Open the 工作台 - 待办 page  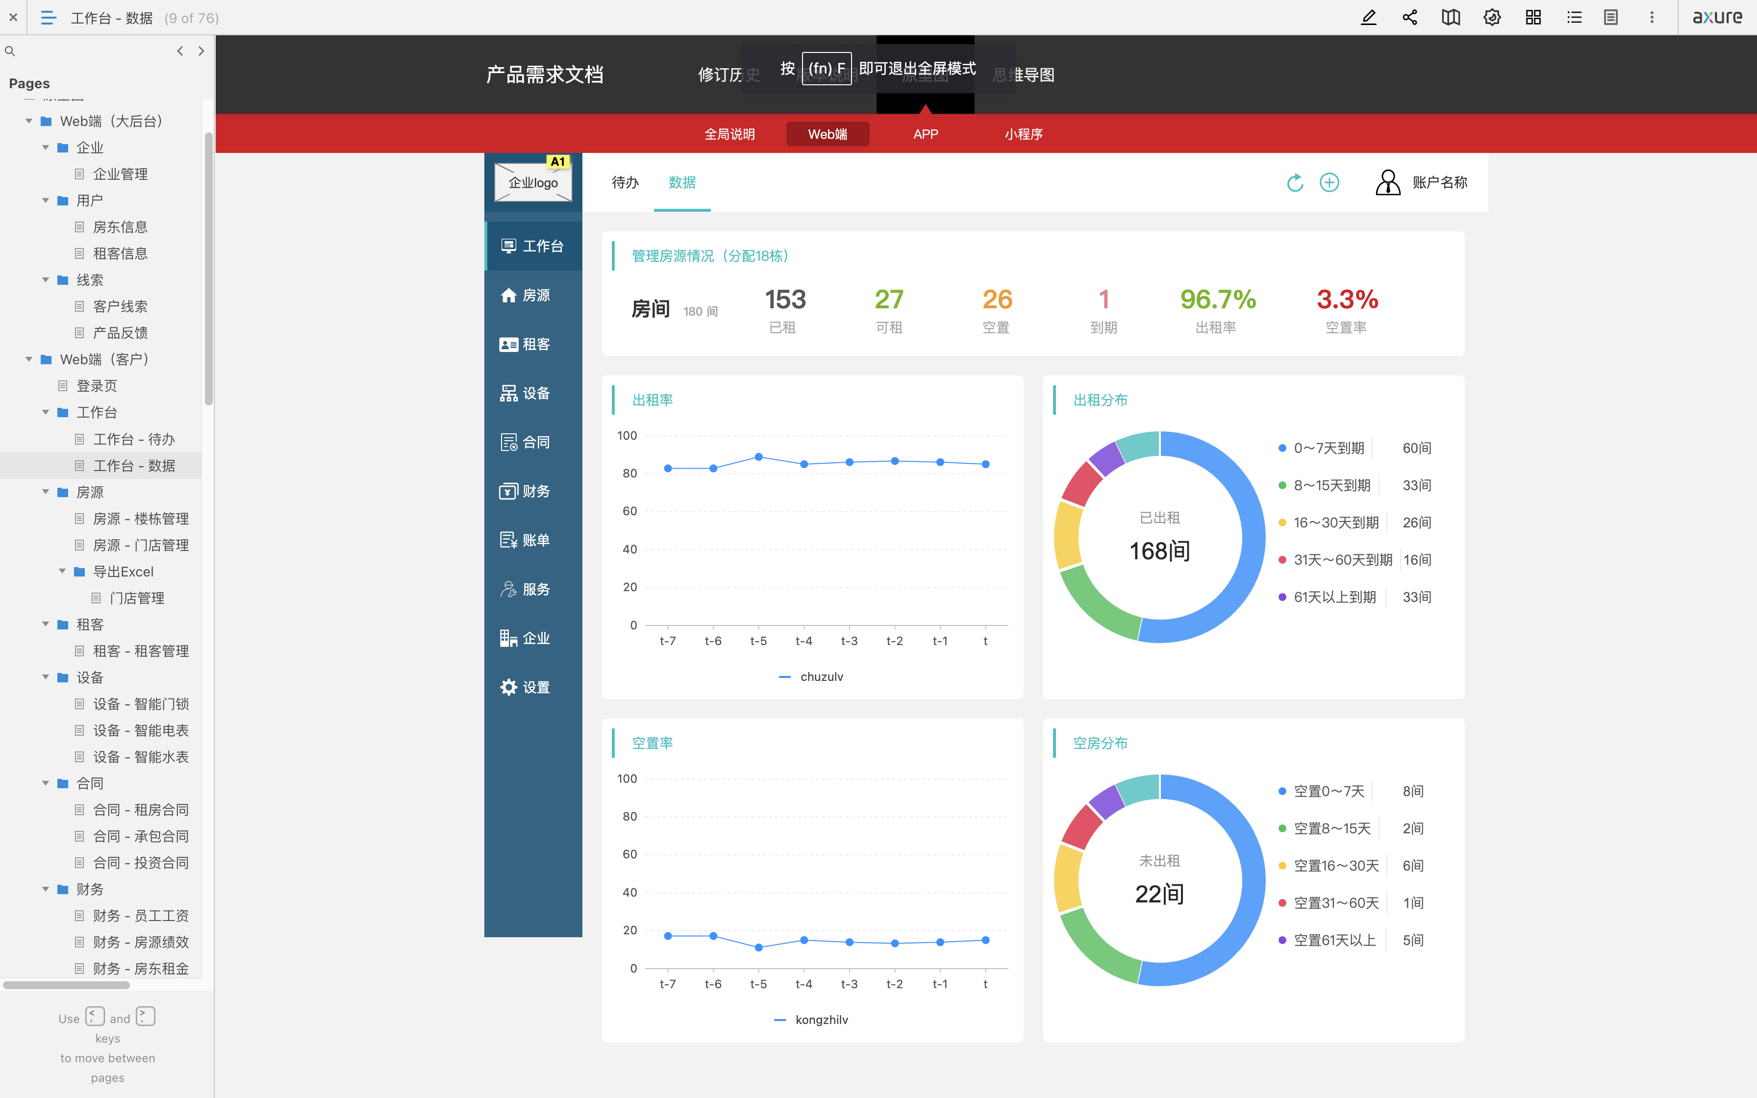pyautogui.click(x=134, y=439)
